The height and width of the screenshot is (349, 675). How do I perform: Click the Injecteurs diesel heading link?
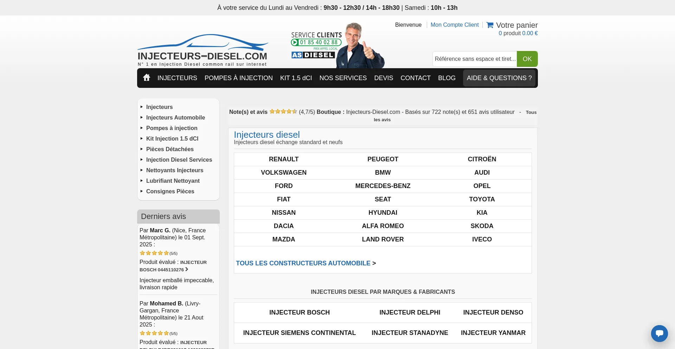click(x=267, y=135)
